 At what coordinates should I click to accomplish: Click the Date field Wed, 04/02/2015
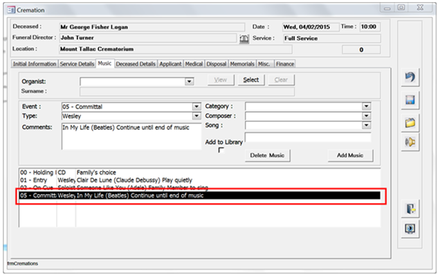point(311,27)
